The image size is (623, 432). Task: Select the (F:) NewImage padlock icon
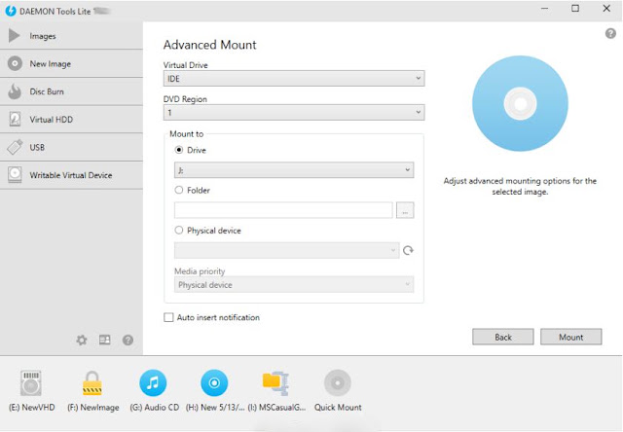92,383
